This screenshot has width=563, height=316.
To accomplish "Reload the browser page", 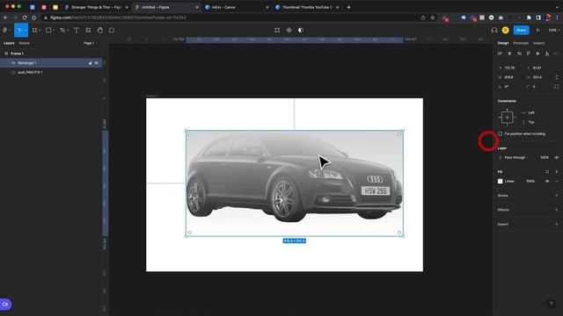I will [25, 18].
